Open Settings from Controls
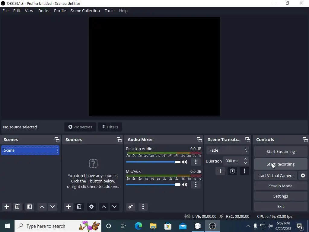Viewport: 309px width, 232px height. click(x=281, y=196)
